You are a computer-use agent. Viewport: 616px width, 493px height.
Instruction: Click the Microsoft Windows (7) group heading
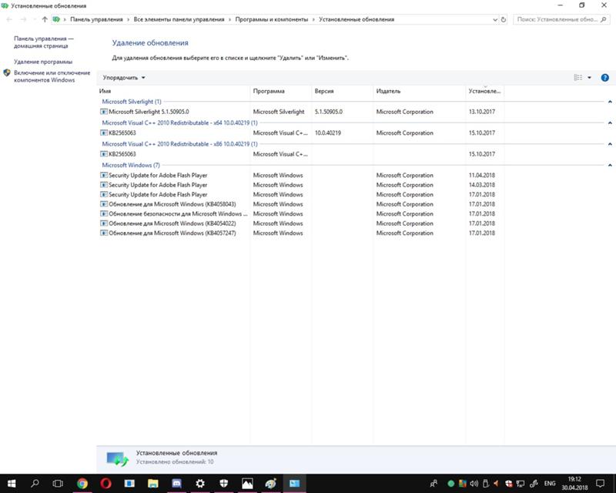click(131, 166)
